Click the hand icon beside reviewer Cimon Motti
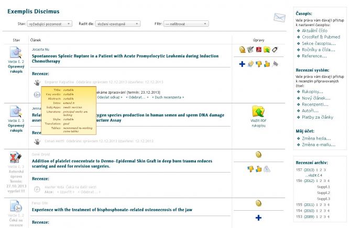 point(37,141)
